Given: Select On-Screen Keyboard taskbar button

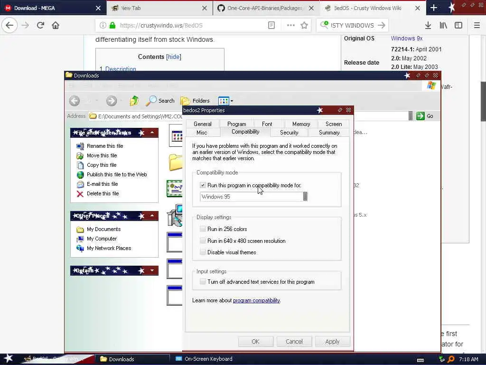Looking at the screenshot, I should point(204,359).
